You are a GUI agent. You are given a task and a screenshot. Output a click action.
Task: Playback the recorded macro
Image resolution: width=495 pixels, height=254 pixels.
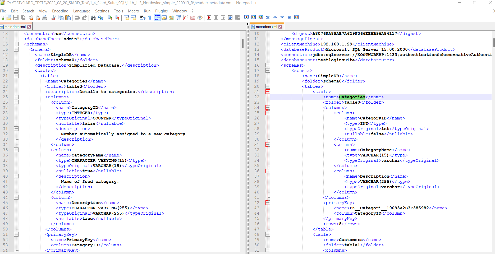(223, 17)
